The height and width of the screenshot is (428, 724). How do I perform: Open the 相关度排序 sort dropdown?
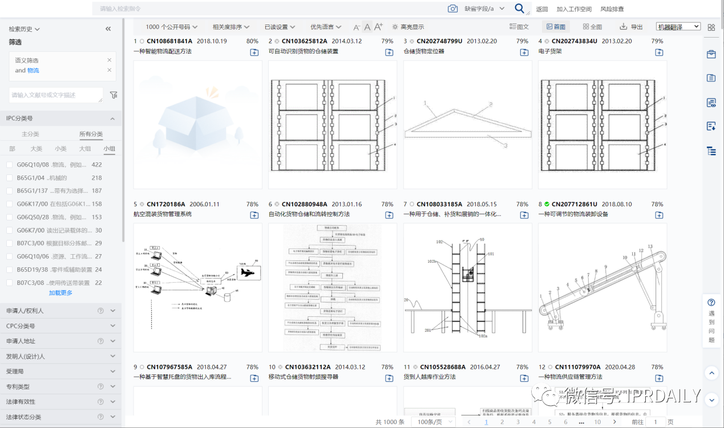click(230, 27)
